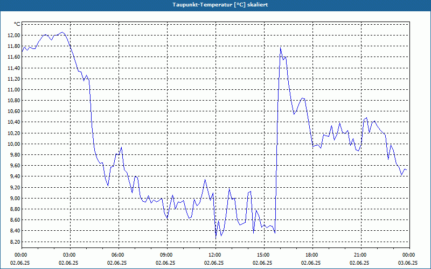This screenshot has width=431, height=269.
Task: Click the 8,20 y-axis value
Action: coord(15,242)
